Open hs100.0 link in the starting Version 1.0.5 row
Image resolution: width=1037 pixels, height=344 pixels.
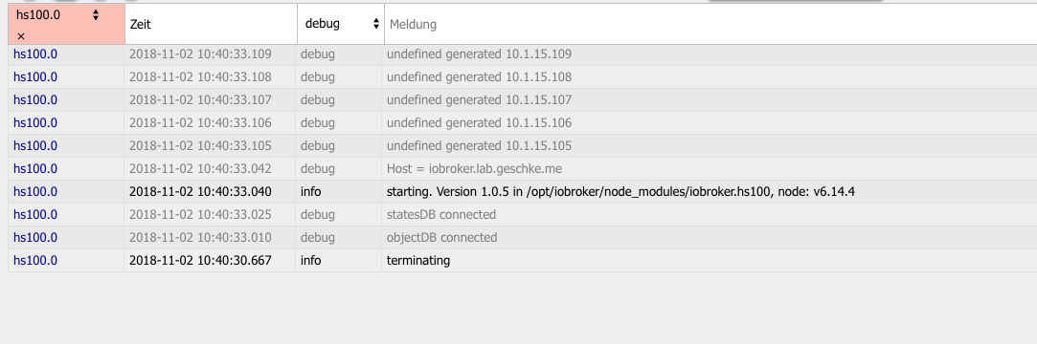pos(35,191)
